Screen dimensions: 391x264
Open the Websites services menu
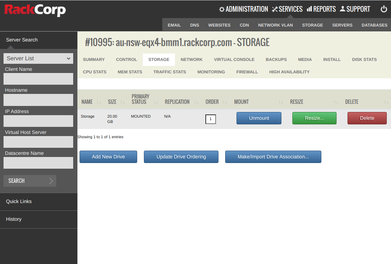pos(220,25)
